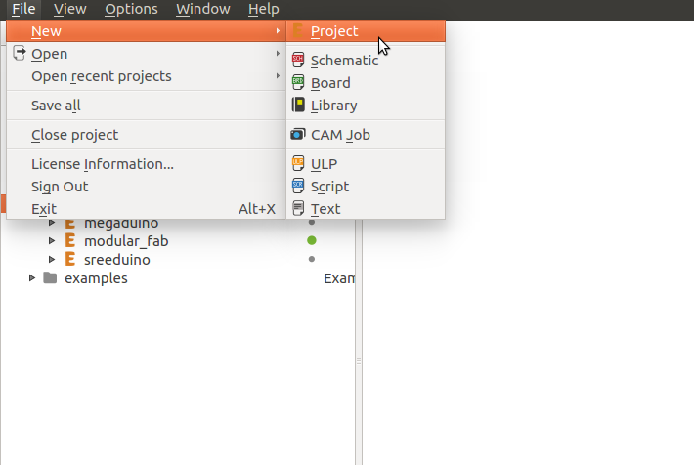Toggle the gray status dot for sreeduino
This screenshot has height=465, width=694.
tap(312, 259)
